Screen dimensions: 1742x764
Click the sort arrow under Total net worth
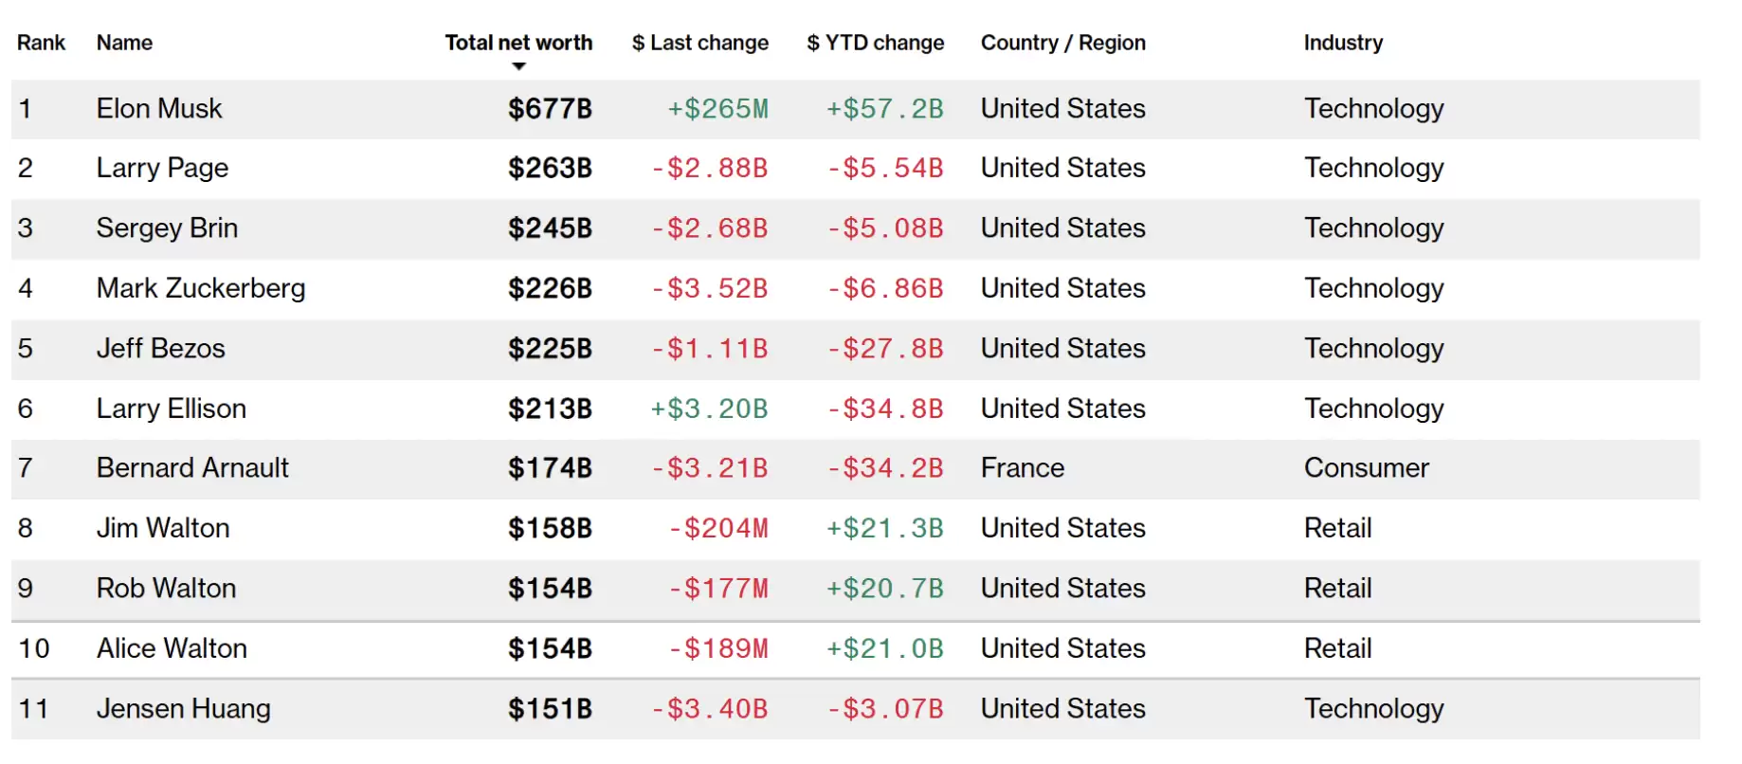click(x=518, y=66)
